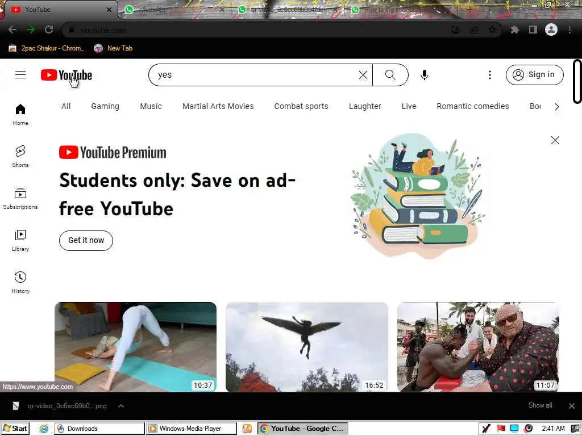Viewport: 582px width, 436px height.
Task: Focus the YouTube search box
Action: [256, 75]
